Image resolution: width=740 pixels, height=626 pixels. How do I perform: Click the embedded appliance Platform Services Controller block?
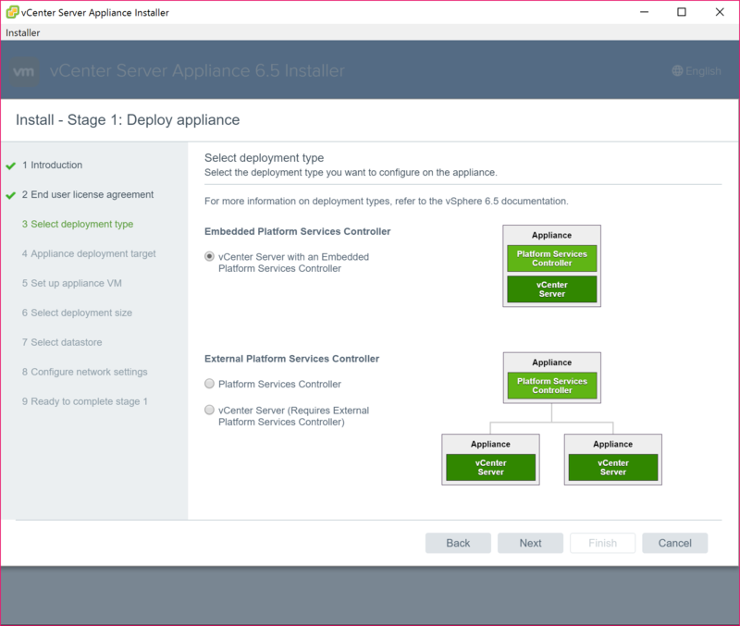(x=551, y=258)
